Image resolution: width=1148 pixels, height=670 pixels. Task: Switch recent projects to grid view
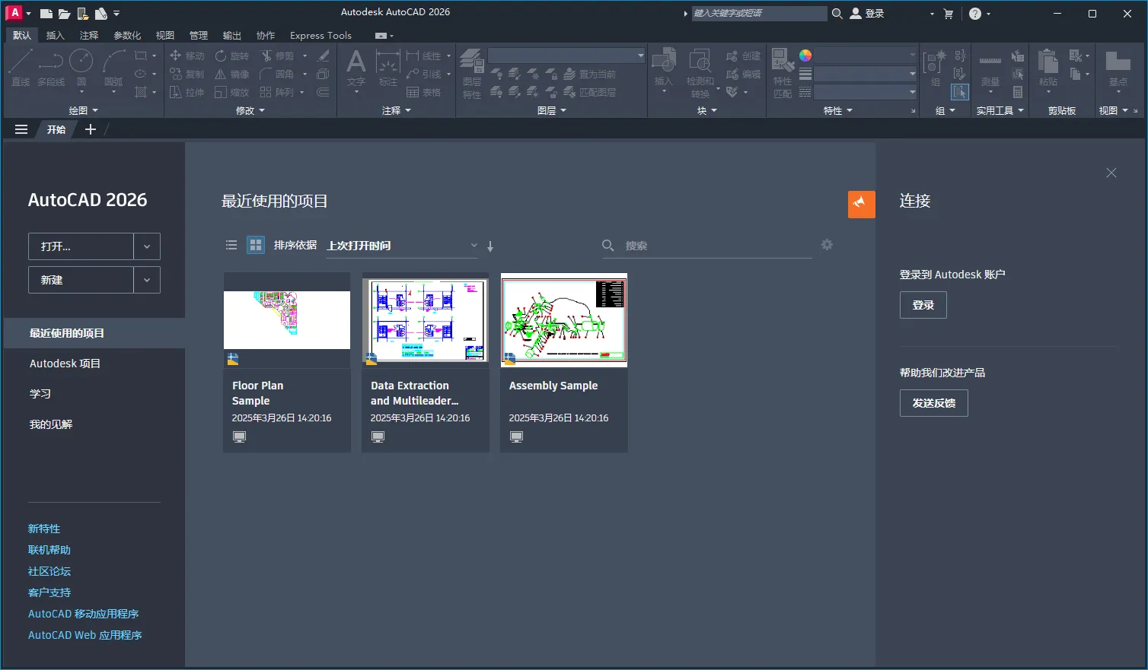256,245
